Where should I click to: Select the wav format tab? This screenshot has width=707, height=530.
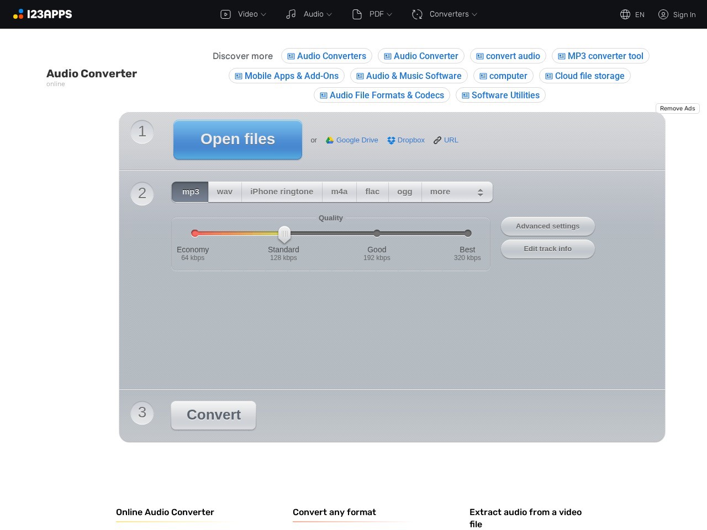(225, 192)
